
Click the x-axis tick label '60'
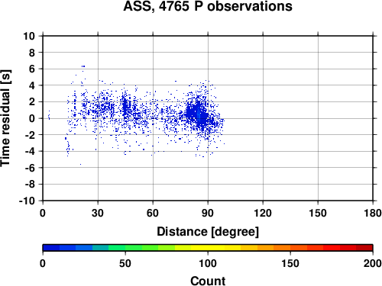coord(153,213)
